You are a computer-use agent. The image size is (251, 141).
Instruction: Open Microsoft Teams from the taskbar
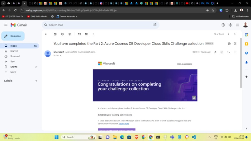point(172,137)
